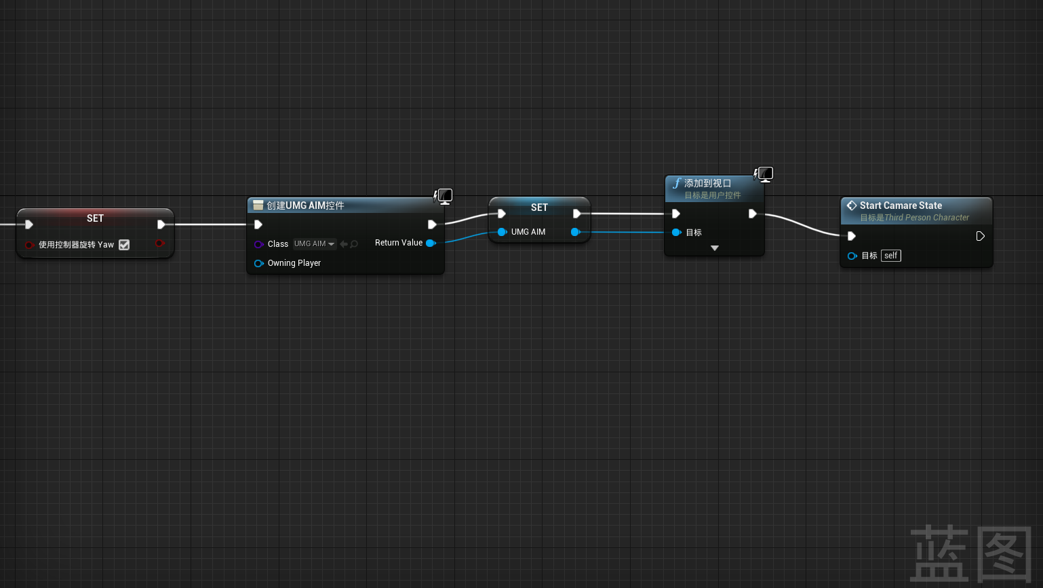Expand advanced pins arrow on 添加到视口 node
Screen dimensions: 1043x588
click(x=715, y=248)
